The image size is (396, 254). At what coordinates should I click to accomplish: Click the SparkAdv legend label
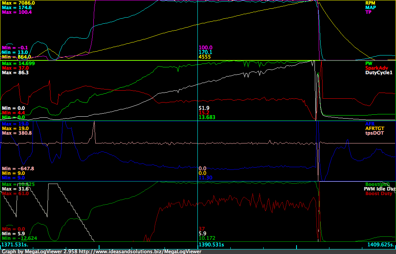(x=376, y=68)
